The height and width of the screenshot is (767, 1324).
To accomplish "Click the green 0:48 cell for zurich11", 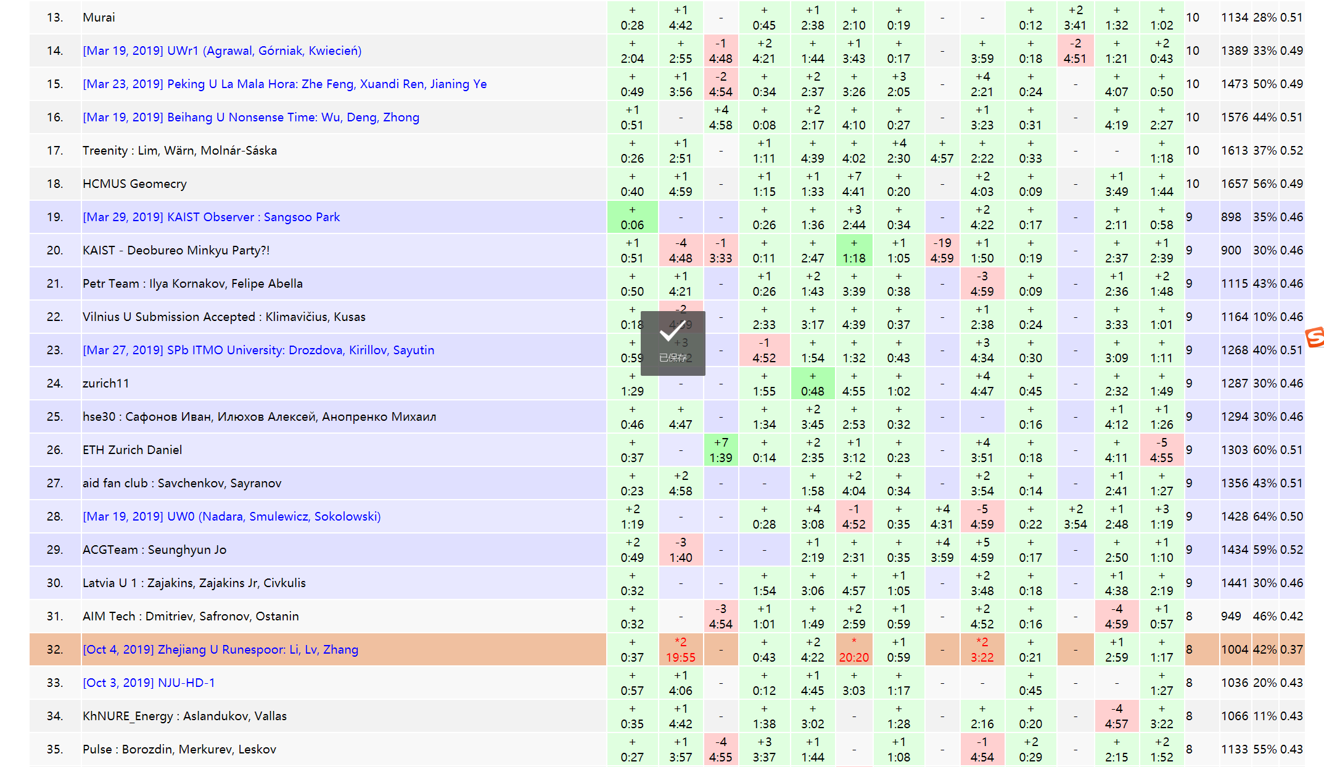I will 812,384.
